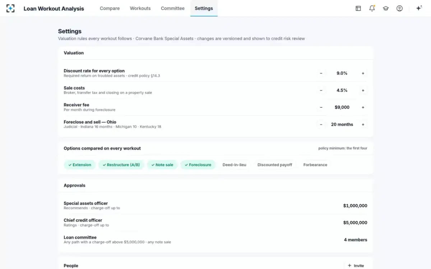Screen dimensions: 431x269
Task: Decrease the discount rate with minus
Action: tap(321, 73)
